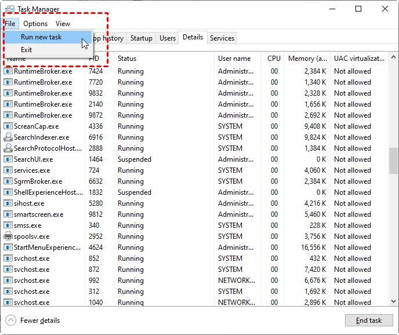
Task: Click the SearchProtocolHost process icon
Action: [x=8, y=148]
